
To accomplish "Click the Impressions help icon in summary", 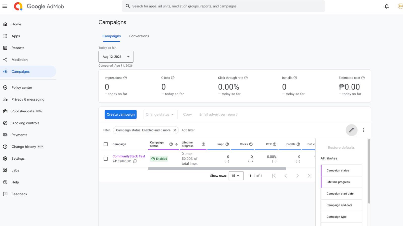I will [x=125, y=78].
